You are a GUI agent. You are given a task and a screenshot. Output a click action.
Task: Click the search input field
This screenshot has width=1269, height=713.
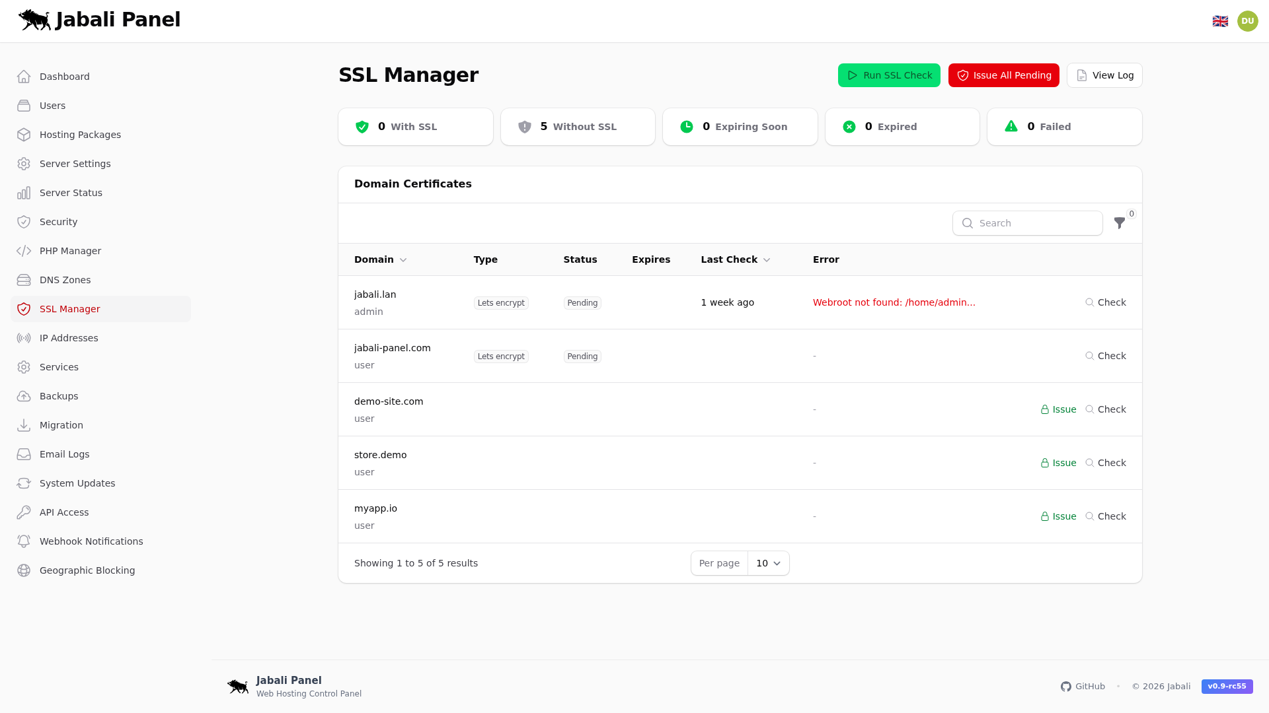coord(1027,223)
